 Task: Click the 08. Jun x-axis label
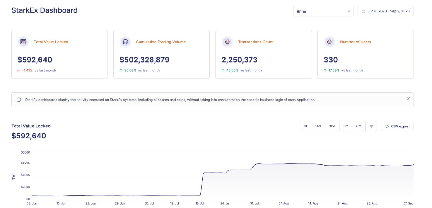(32, 203)
